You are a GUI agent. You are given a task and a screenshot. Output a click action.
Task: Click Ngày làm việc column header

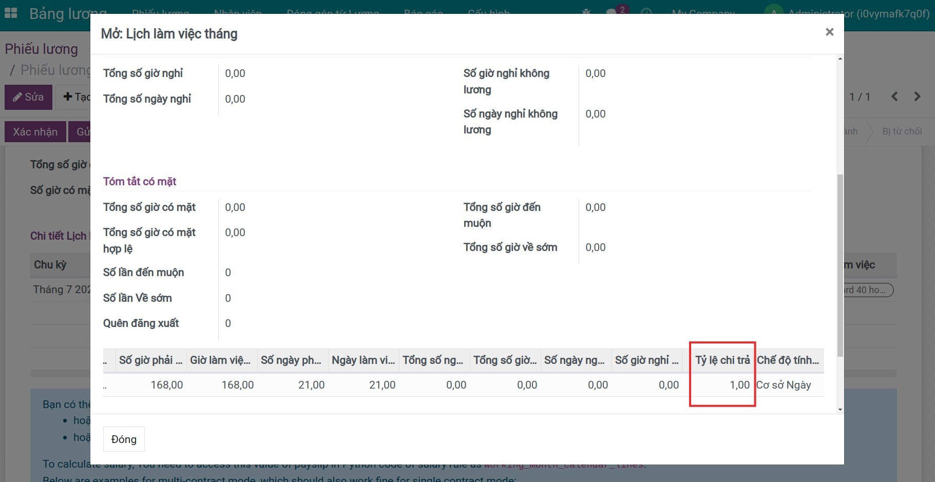363,360
